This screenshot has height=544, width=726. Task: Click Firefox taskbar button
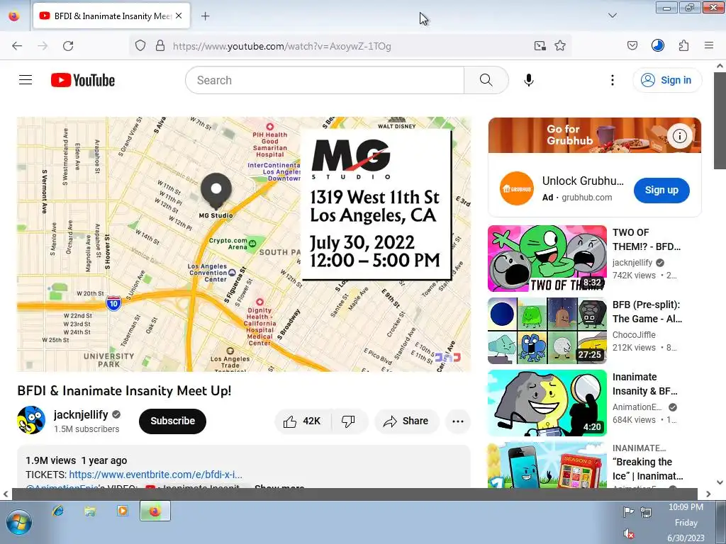point(155,511)
